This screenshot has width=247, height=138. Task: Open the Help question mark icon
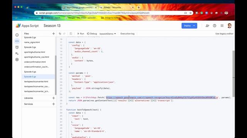coord(215,26)
